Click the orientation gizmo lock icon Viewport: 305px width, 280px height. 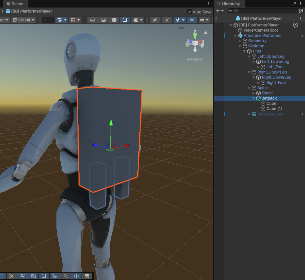(x=206, y=33)
